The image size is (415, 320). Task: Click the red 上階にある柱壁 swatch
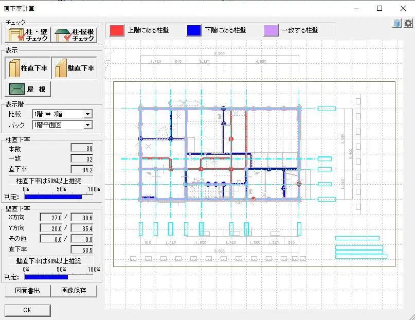(x=117, y=30)
